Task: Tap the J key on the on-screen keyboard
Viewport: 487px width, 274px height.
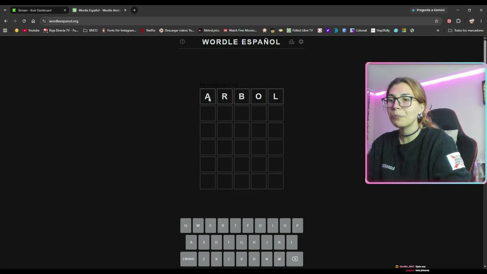Action: pos(267,242)
